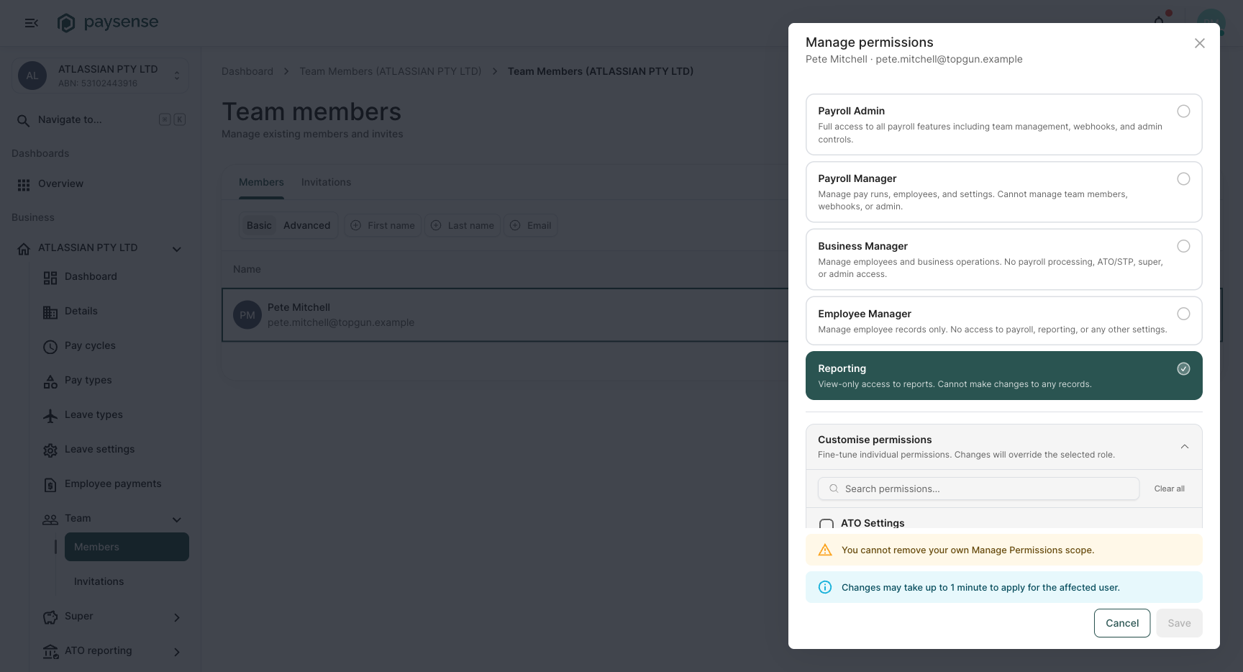
Task: Close the Manage permissions dialog
Action: click(1200, 43)
